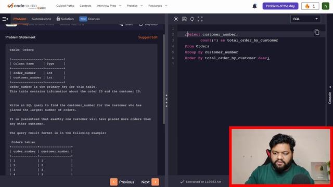Open the streak flame counter
333x187 pixels.
pyautogui.click(x=310, y=6)
